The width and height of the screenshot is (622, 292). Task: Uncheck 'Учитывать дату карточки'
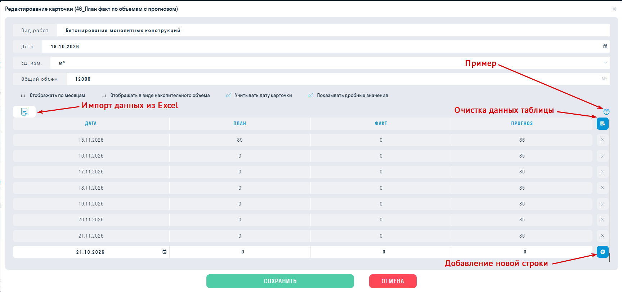228,96
